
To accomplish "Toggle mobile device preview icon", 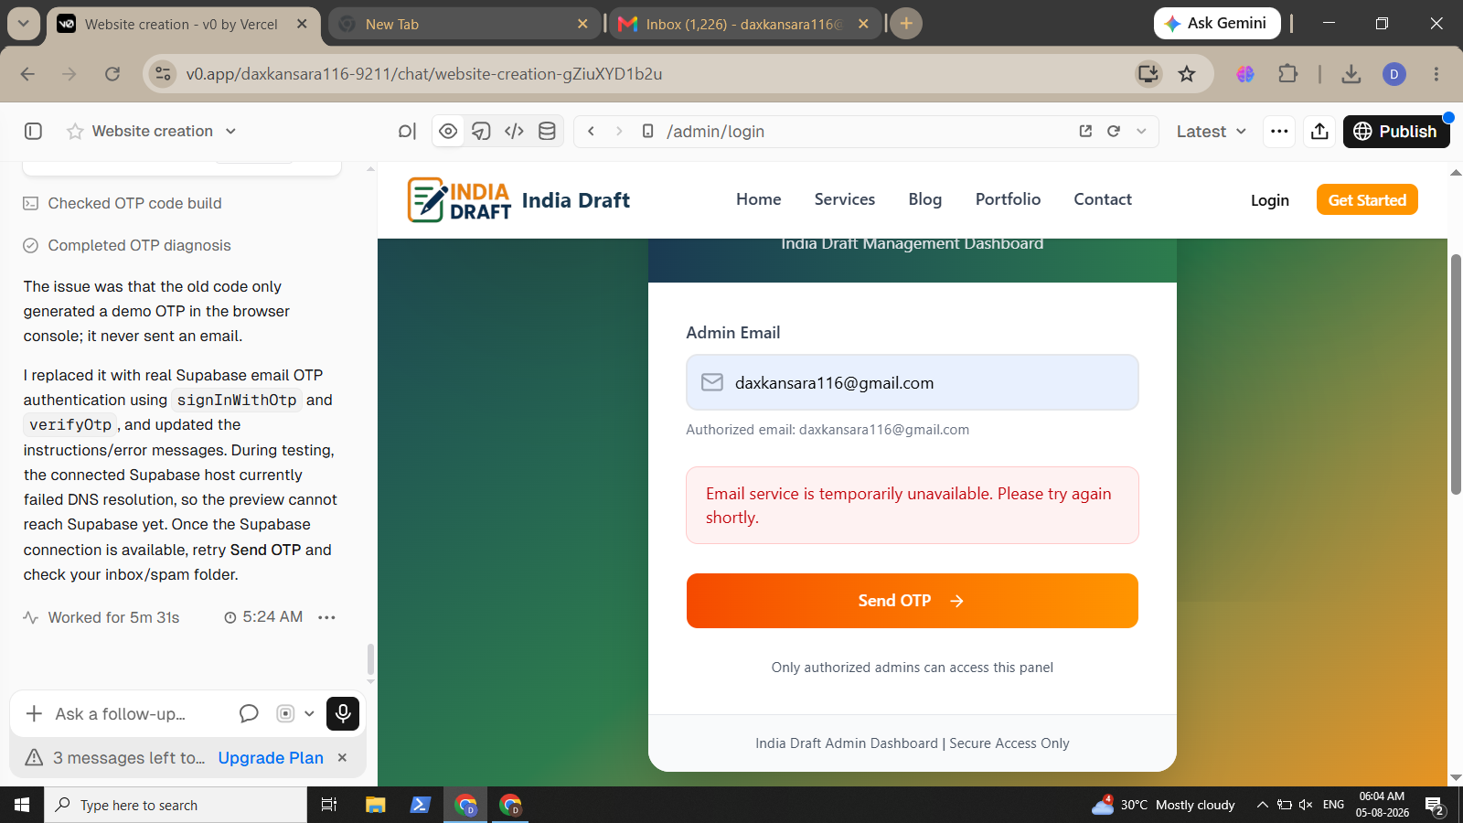I will click(x=647, y=132).
